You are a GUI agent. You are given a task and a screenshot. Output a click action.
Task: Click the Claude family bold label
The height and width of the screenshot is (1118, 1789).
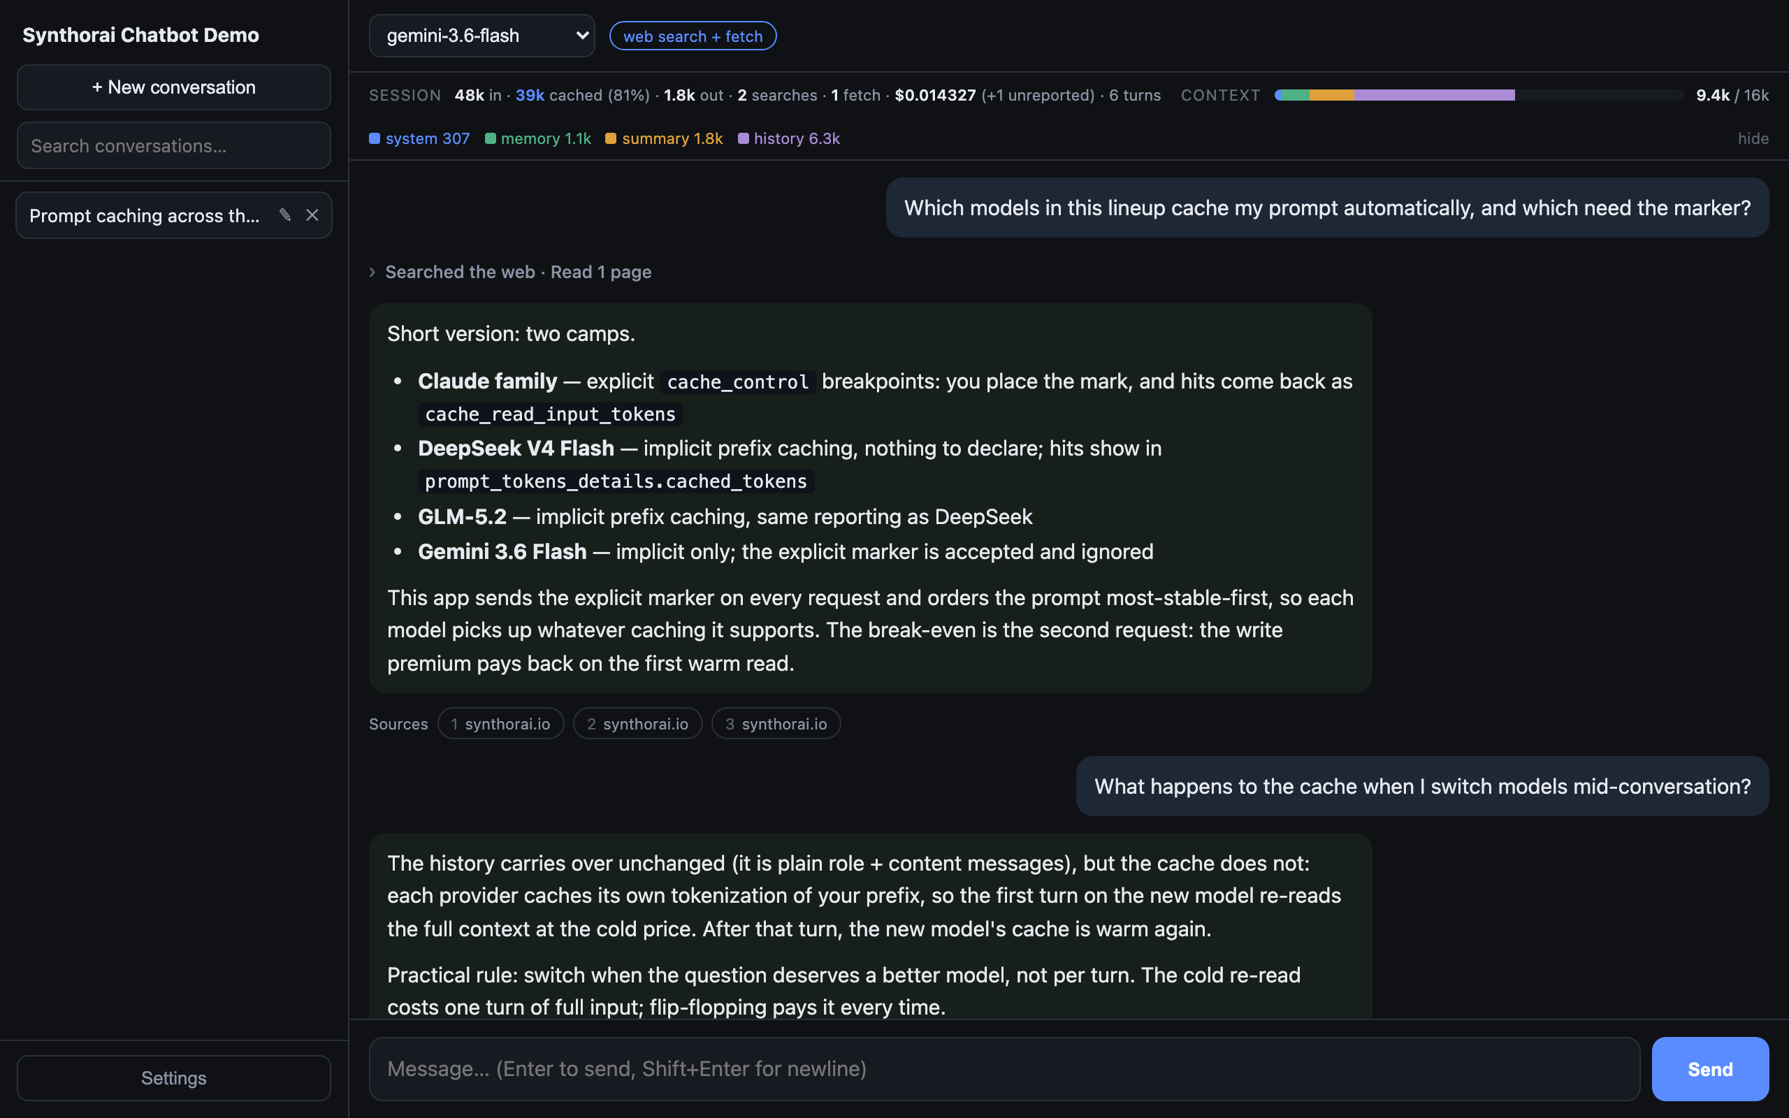[487, 381]
